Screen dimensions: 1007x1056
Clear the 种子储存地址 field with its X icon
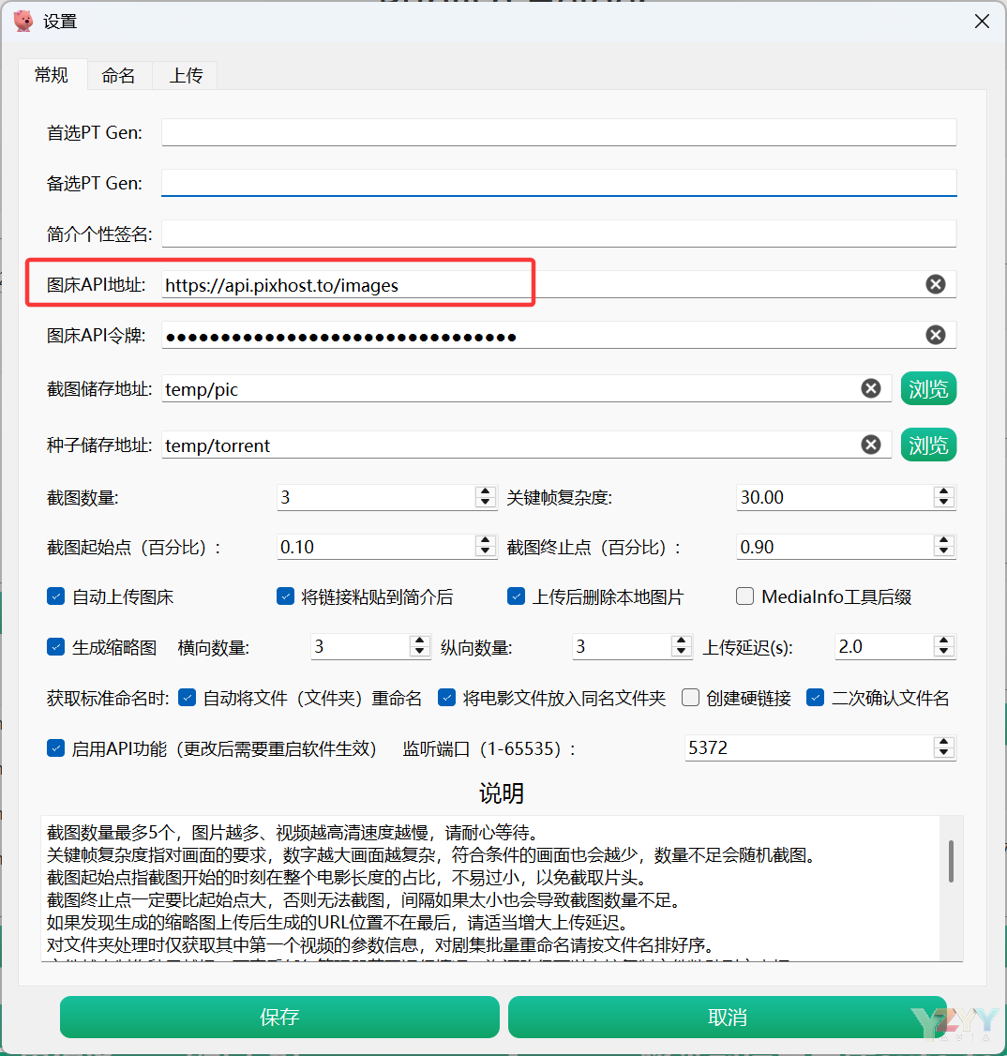870,445
